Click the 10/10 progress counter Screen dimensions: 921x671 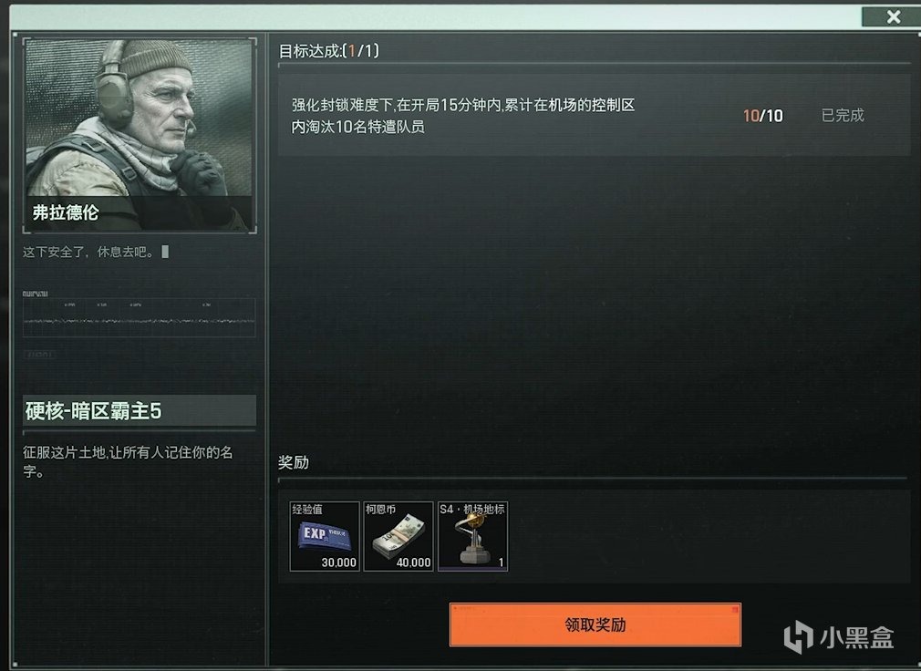click(762, 116)
